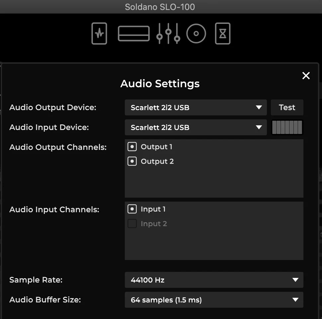The width and height of the screenshot is (322, 319).
Task: Enable the Input 2 channel checkbox
Action: click(x=132, y=223)
